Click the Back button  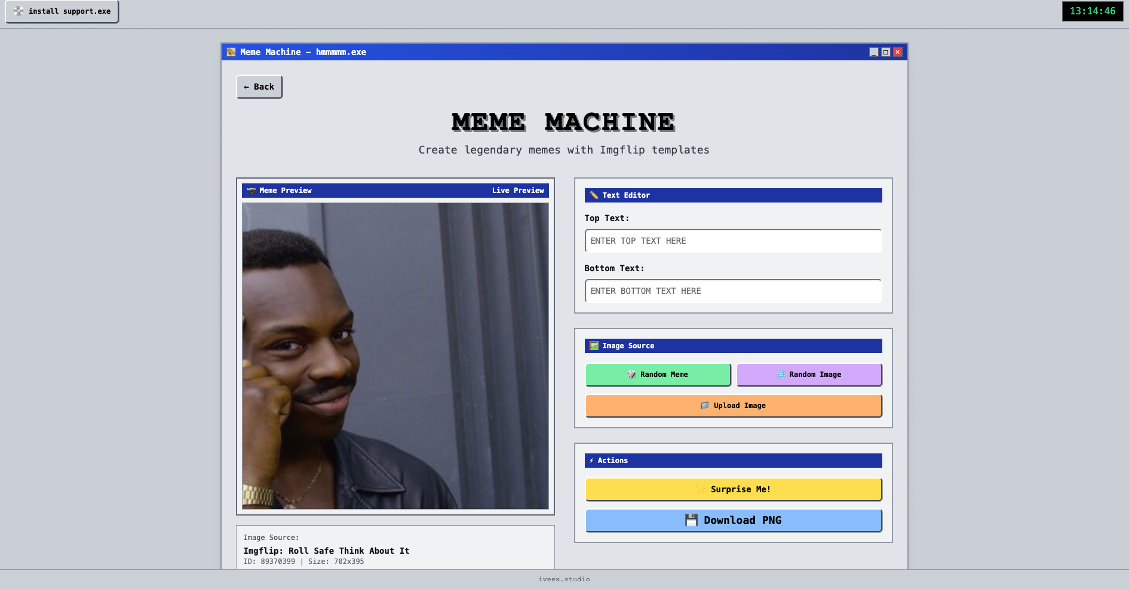coord(259,87)
